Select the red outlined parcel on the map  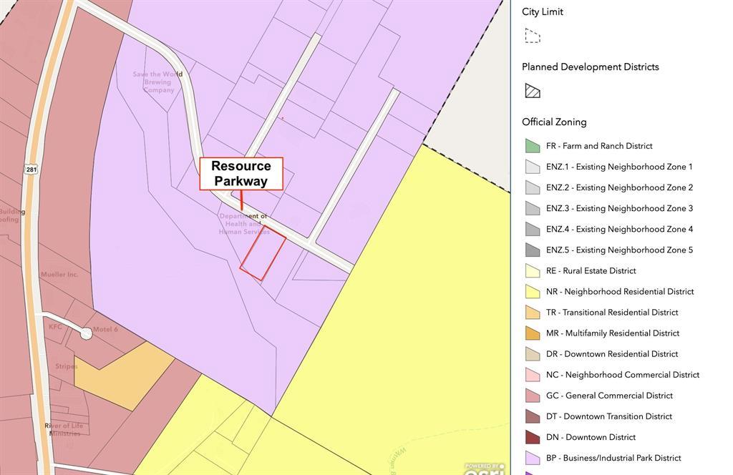click(263, 255)
